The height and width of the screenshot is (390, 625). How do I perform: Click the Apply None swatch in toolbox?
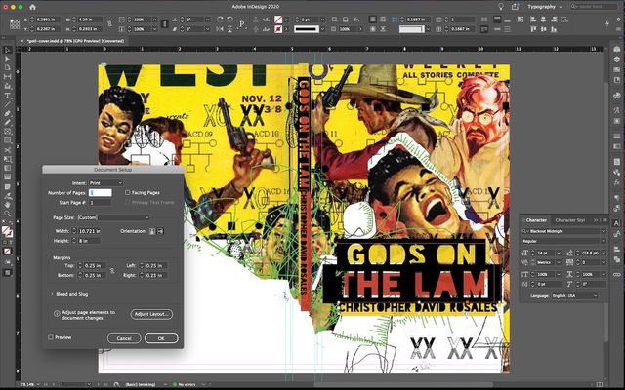click(x=7, y=252)
